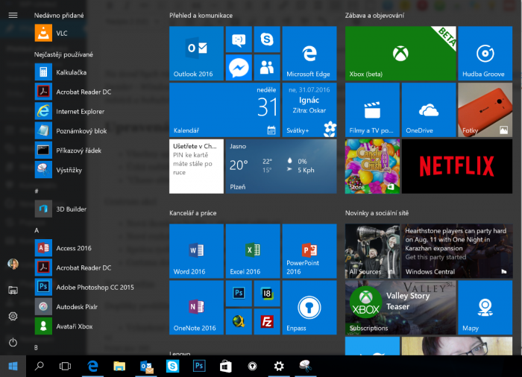Open the Fotky photo tile
This screenshot has width=522, height=377.
pos(484,110)
